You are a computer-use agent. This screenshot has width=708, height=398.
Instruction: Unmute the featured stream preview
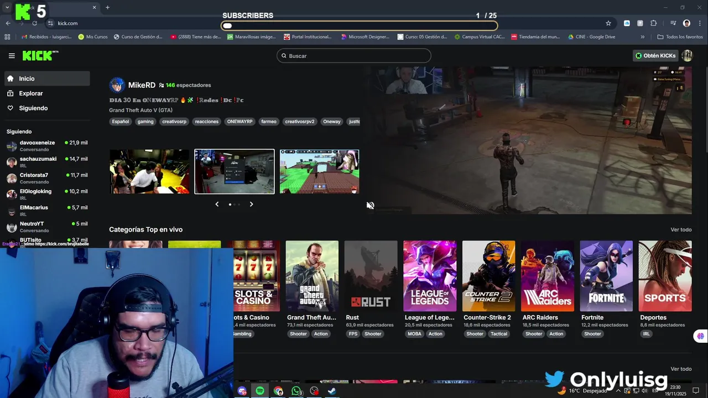tap(370, 205)
